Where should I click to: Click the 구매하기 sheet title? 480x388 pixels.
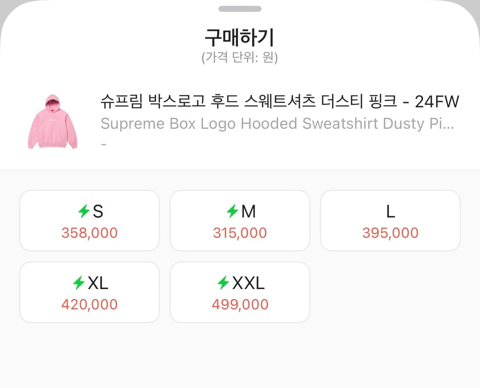tap(240, 38)
